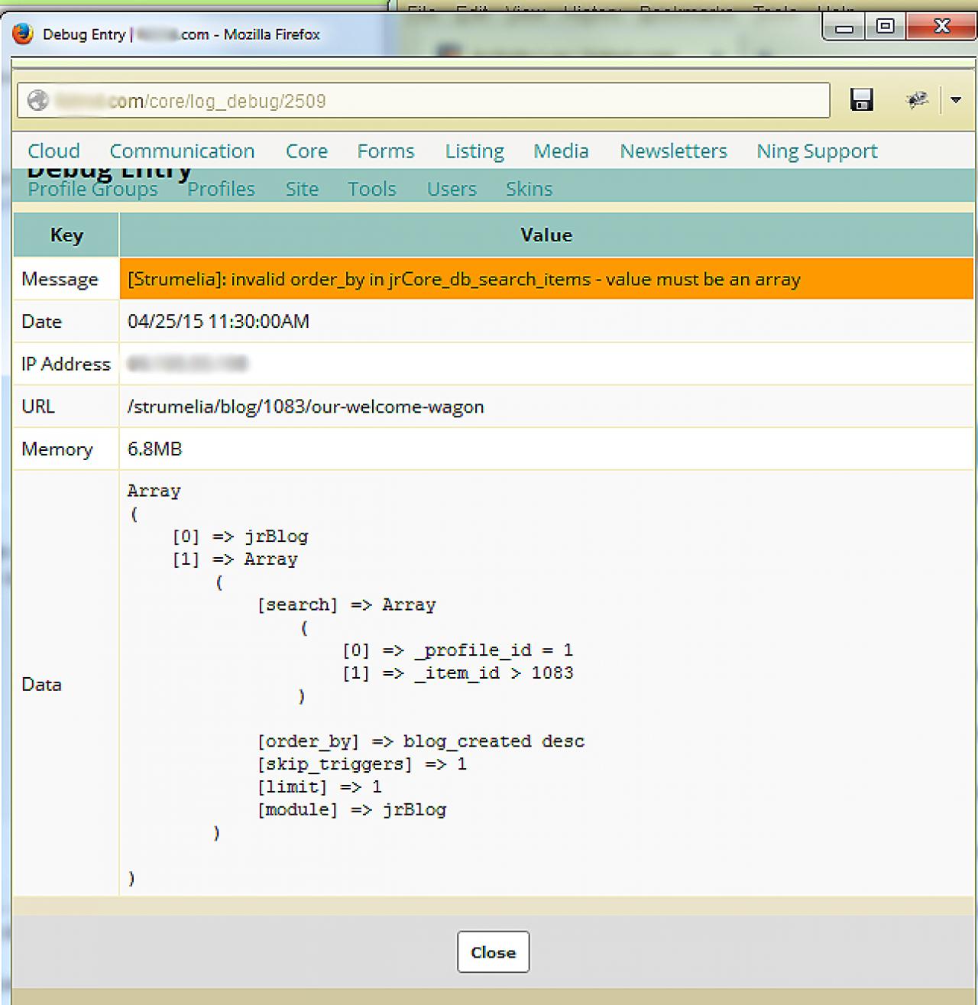Screen dimensions: 978x1005
Task: Restore down the Firefox window
Action: coord(885,28)
